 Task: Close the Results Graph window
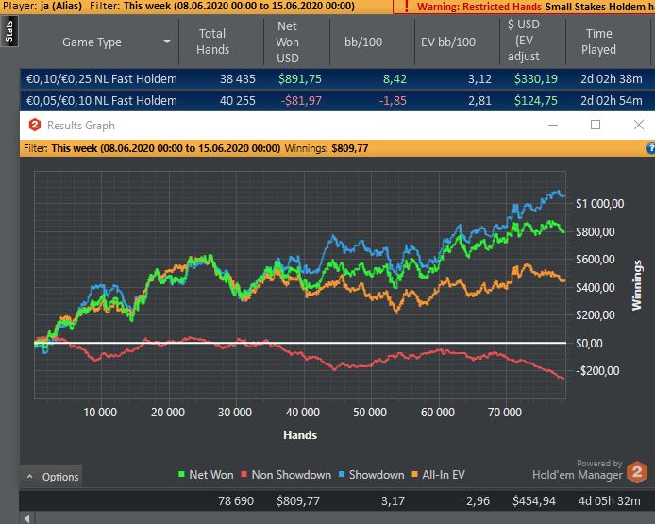click(639, 125)
